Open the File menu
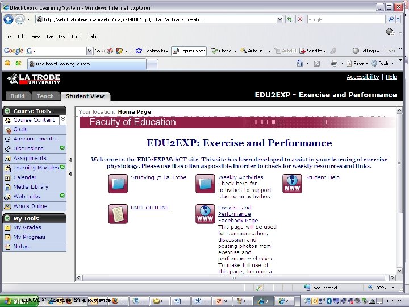The image size is (409, 307). pyautogui.click(x=9, y=36)
